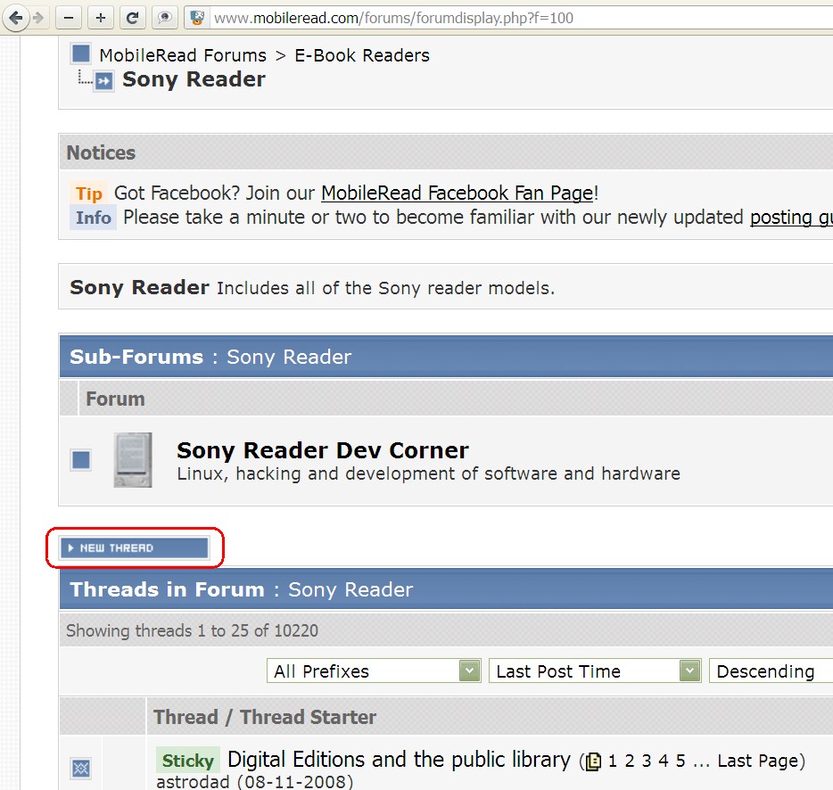
Task: Click the 'Showing threads 1 to 25 of 10220' text
Action: point(192,630)
